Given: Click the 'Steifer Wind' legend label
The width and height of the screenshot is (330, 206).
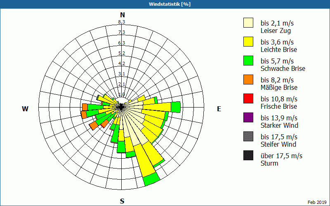Looking at the screenshot, I should [278, 144].
